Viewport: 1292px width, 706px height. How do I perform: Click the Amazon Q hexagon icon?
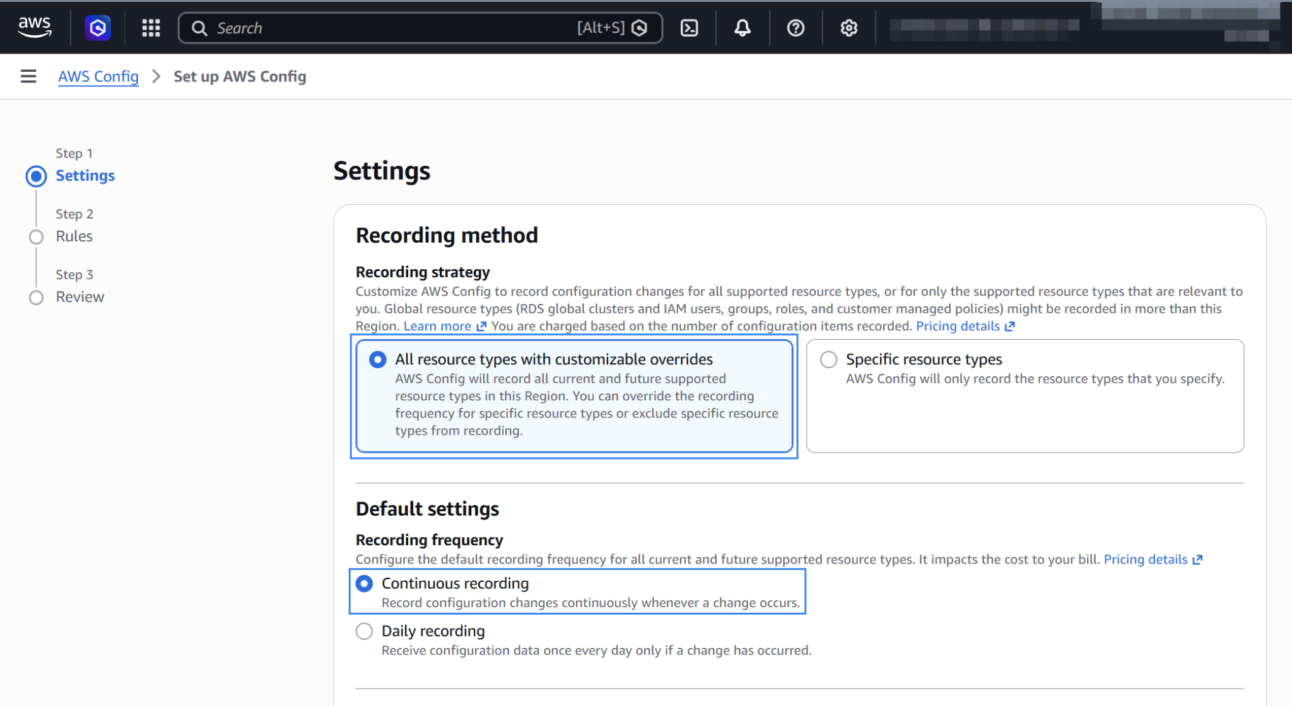point(98,28)
